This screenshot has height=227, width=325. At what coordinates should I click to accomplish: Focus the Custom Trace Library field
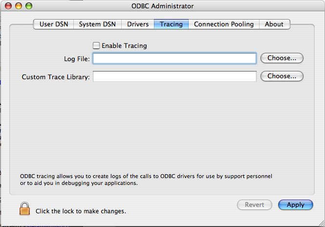click(x=174, y=77)
